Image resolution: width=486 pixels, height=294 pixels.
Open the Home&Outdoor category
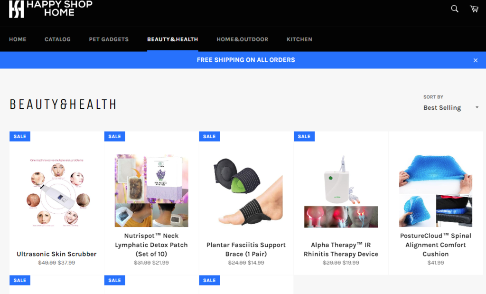pyautogui.click(x=243, y=39)
